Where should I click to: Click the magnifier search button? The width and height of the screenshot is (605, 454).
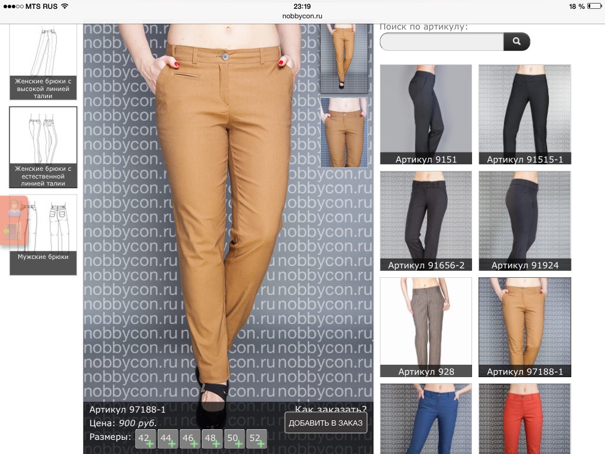coord(516,41)
